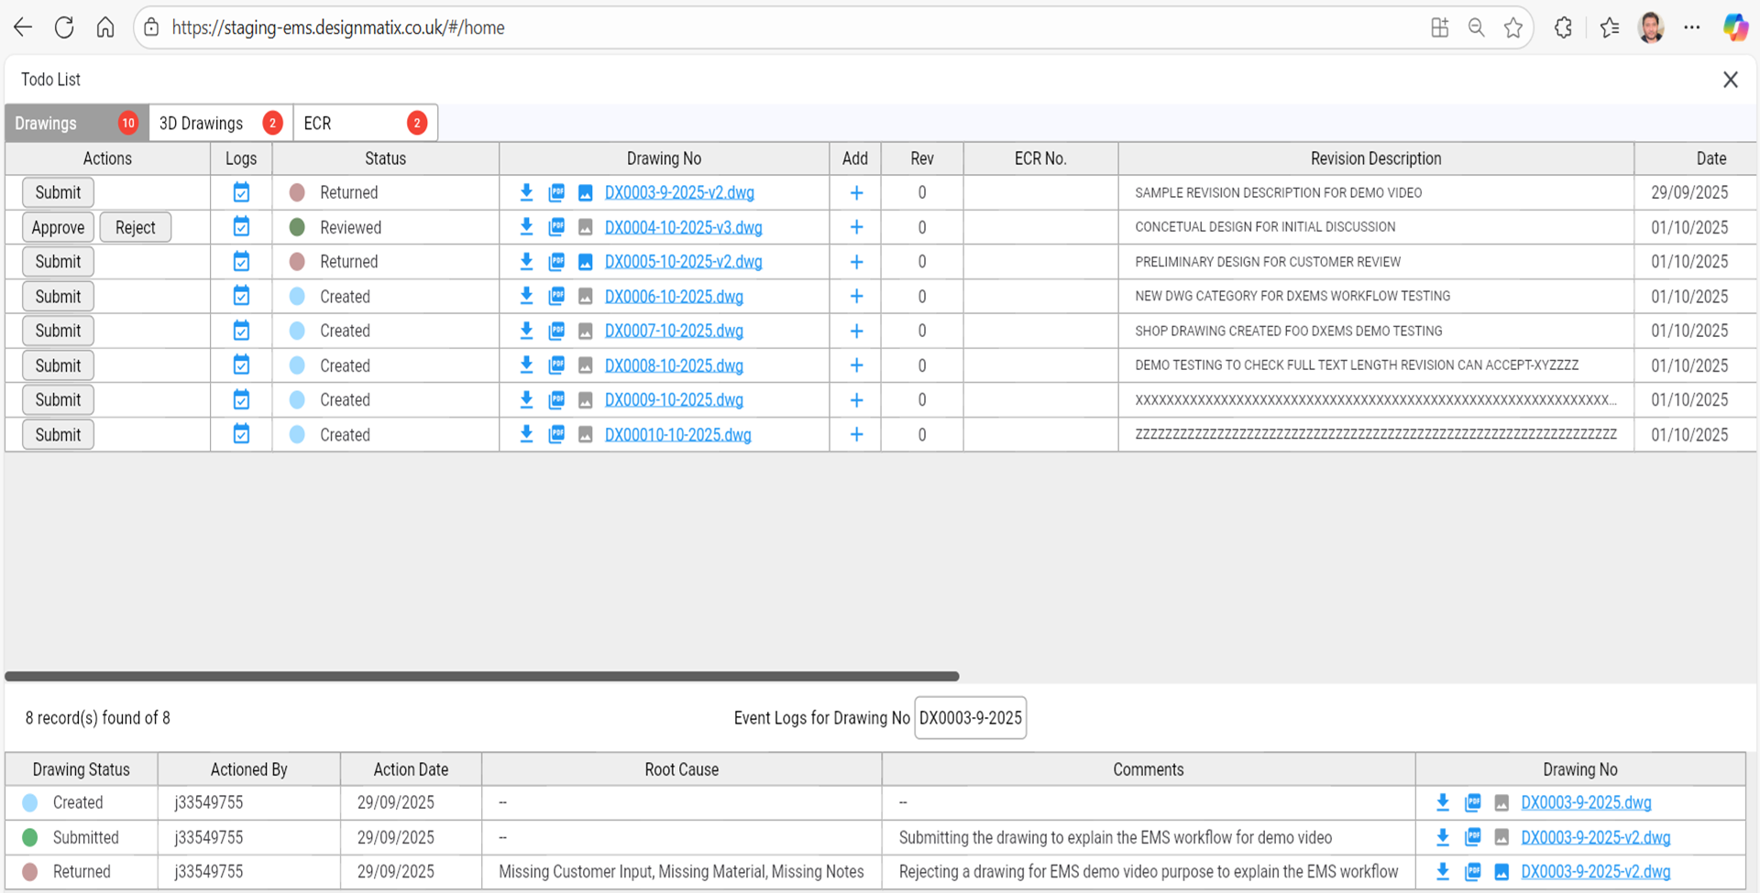
Task: Click plus Add icon for DX0009-10-2025.dwg
Action: (x=856, y=400)
